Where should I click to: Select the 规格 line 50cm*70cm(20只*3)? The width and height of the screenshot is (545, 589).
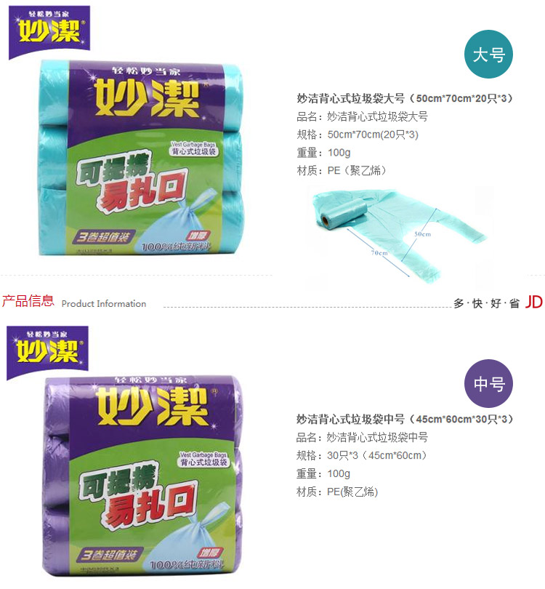[x=358, y=135]
